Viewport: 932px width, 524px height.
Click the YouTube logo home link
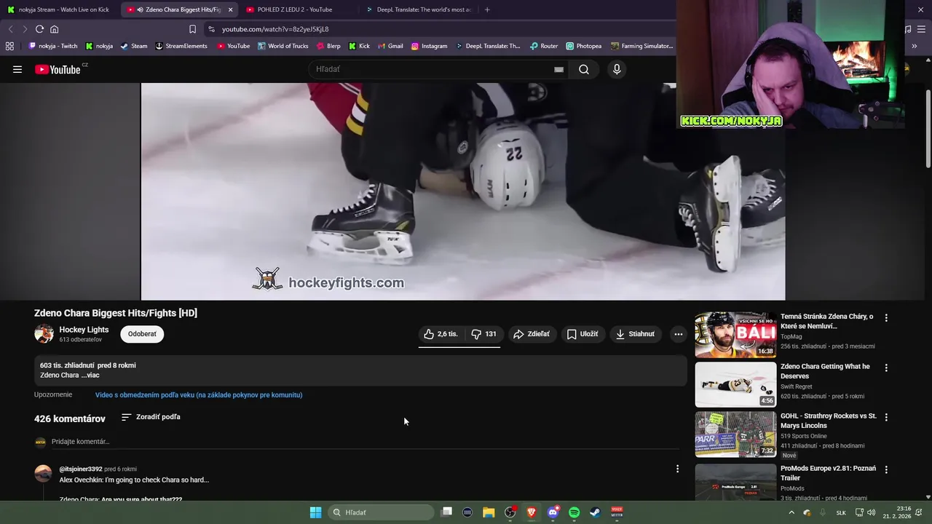point(58,69)
